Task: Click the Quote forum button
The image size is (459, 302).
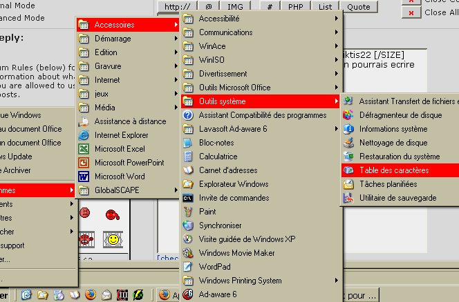Action: 359,6
